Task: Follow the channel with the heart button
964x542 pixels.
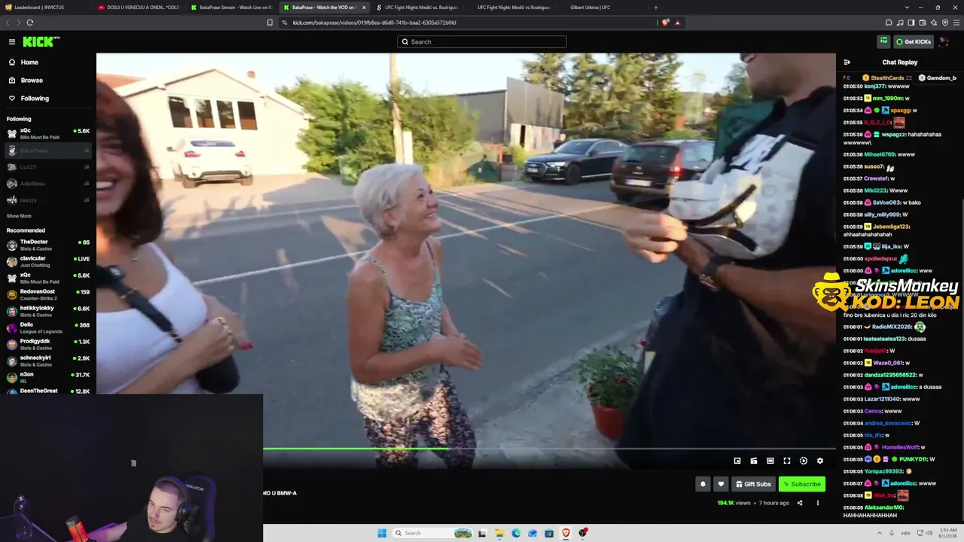Action: [721, 484]
